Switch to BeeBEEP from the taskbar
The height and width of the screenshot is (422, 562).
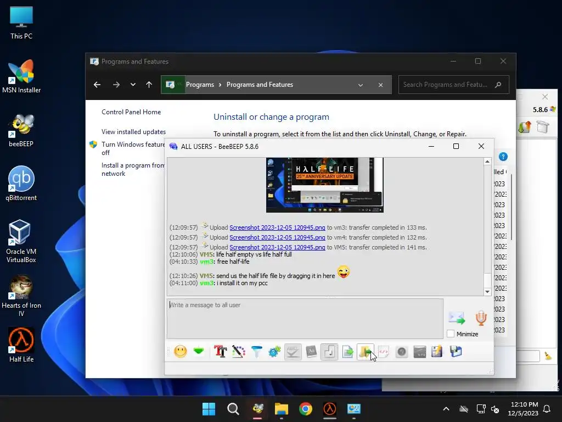click(x=258, y=409)
